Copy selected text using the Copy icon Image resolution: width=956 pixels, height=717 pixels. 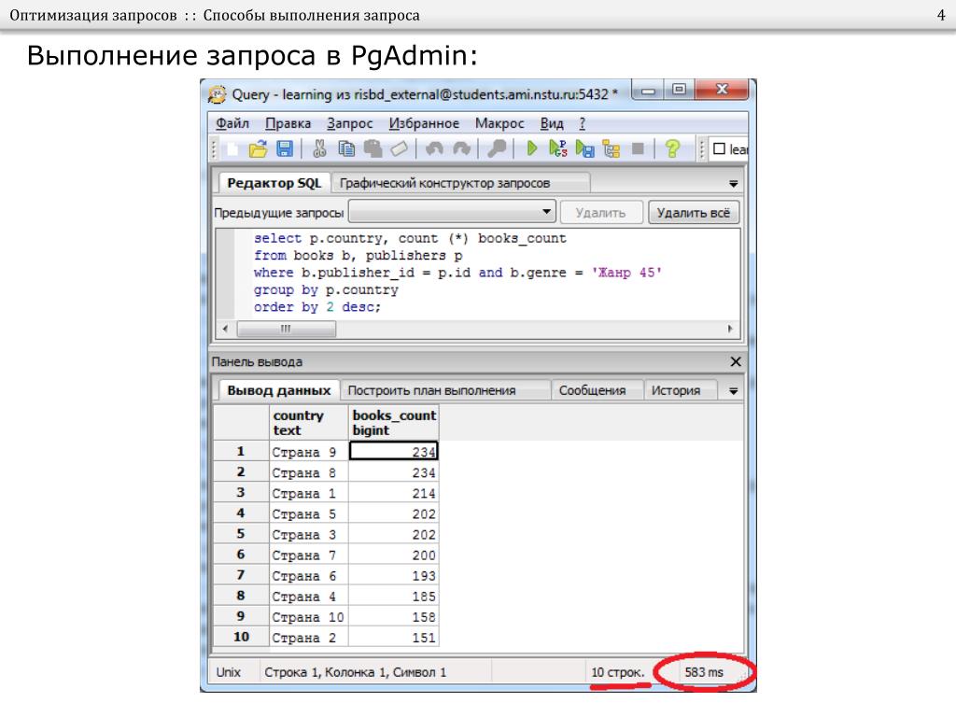346,148
